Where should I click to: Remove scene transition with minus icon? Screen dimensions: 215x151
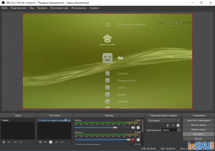pyautogui.click(x=173, y=125)
